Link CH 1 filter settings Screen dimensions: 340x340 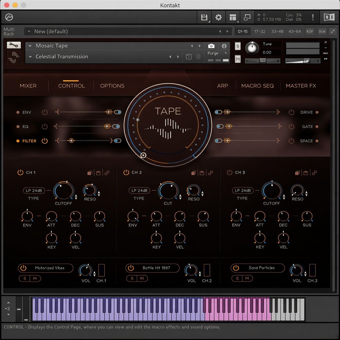coord(107,173)
